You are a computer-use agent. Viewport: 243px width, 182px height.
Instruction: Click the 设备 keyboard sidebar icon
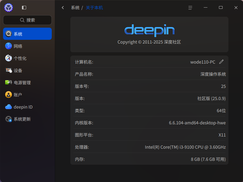click(x=9, y=70)
